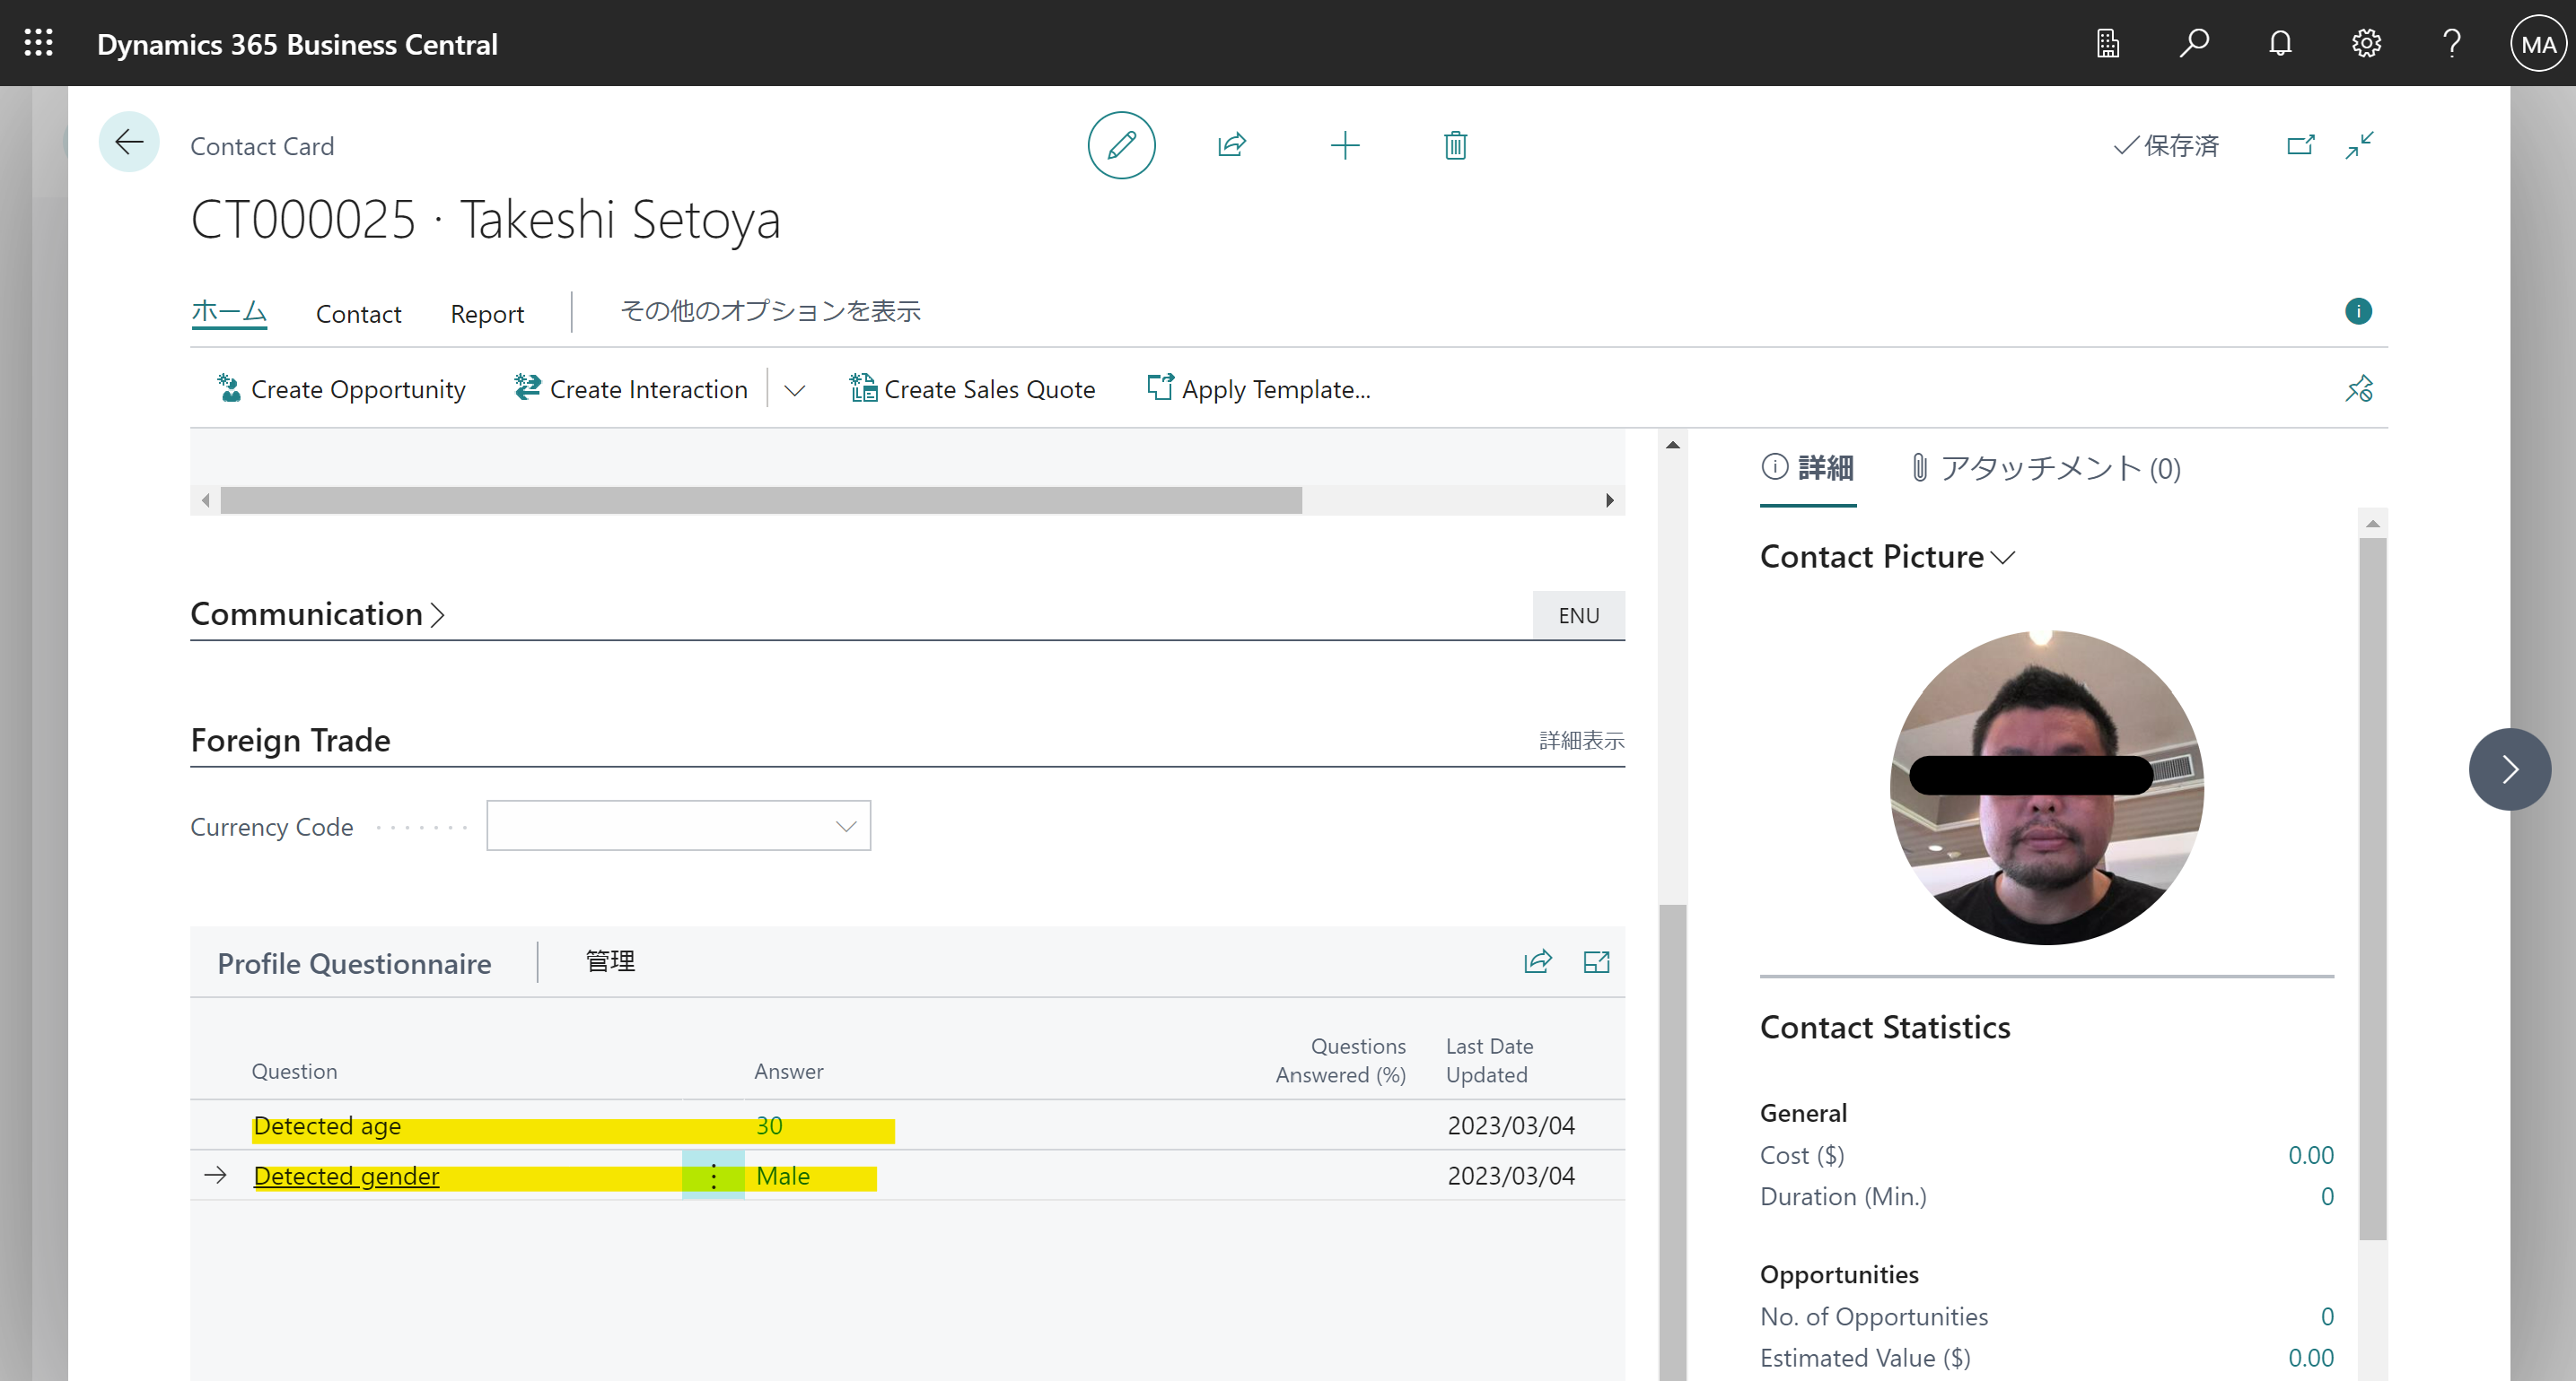Image resolution: width=2576 pixels, height=1381 pixels.
Task: Open the MA user account avatar
Action: [2539, 43]
